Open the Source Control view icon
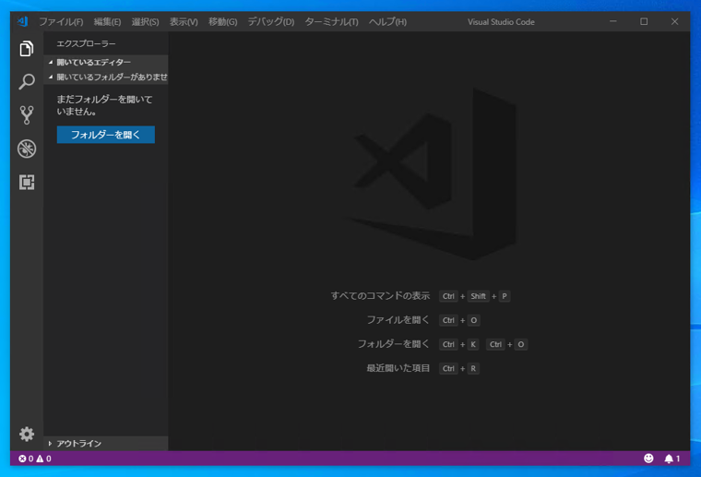 [27, 115]
